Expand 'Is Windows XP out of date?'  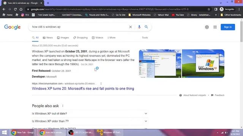click(90, 114)
